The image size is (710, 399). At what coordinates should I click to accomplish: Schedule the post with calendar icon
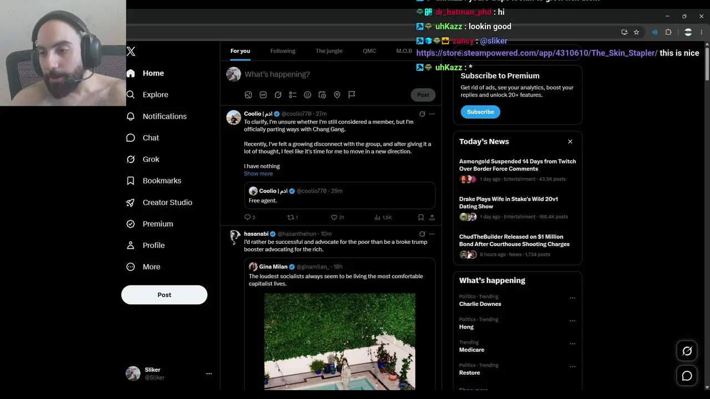click(322, 95)
